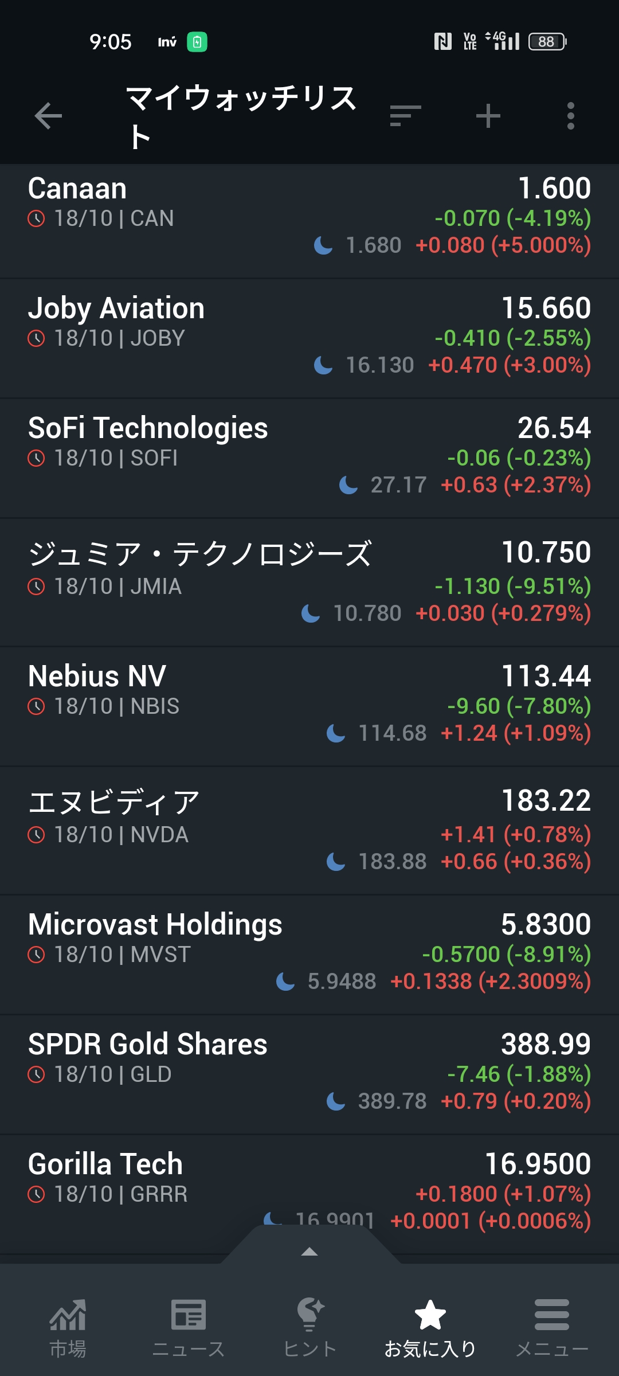
Task: Tap the back arrow icon
Action: (x=48, y=116)
